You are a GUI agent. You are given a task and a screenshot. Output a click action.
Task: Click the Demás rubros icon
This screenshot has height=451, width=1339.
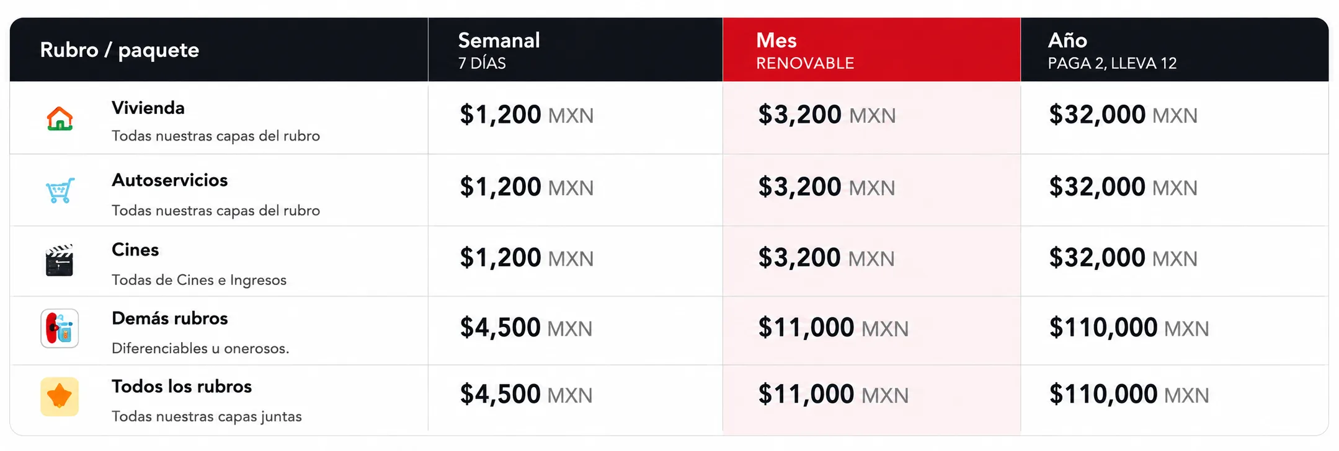pyautogui.click(x=60, y=328)
